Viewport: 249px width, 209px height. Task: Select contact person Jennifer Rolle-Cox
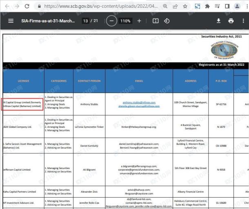[89, 203]
